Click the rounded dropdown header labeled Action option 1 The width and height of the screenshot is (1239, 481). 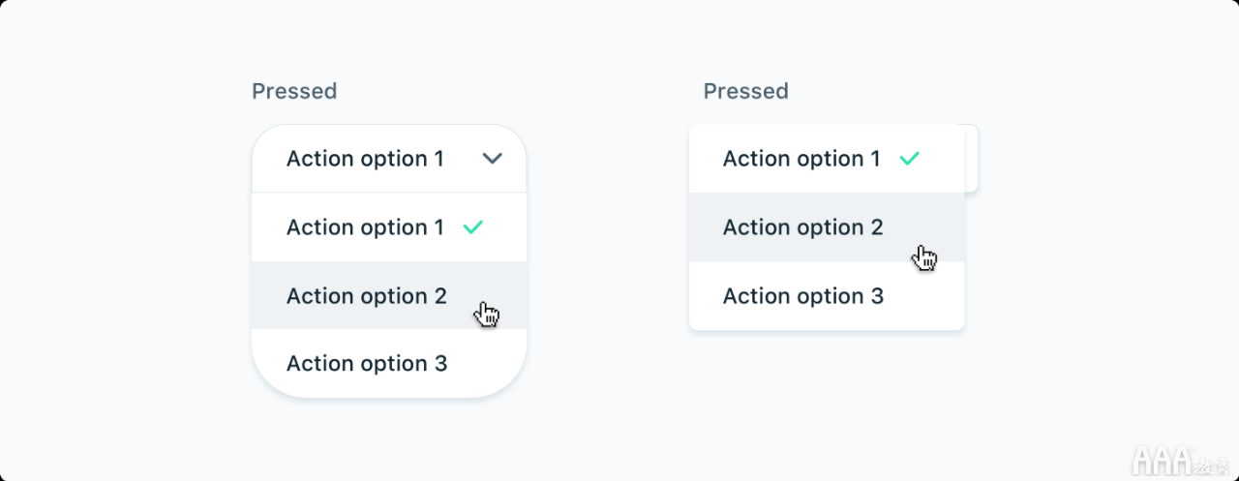click(x=389, y=159)
